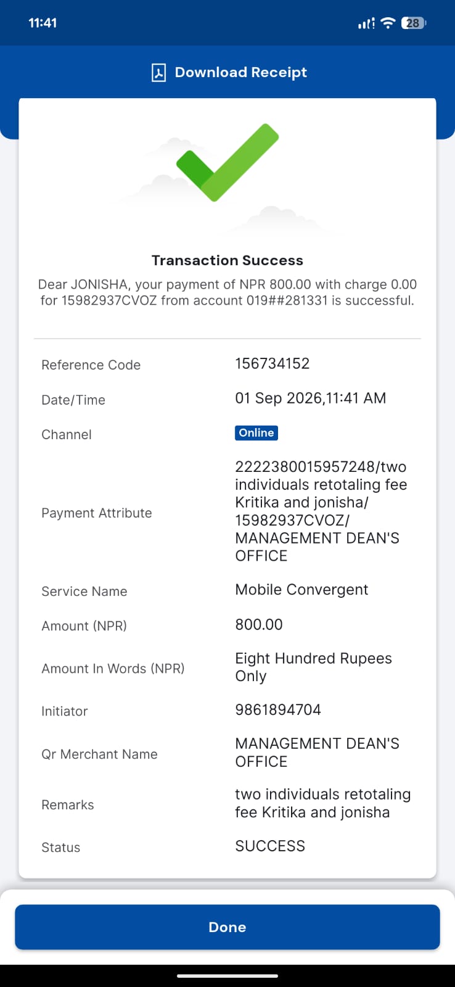Tap the Reference Code value 156734152

click(272, 363)
